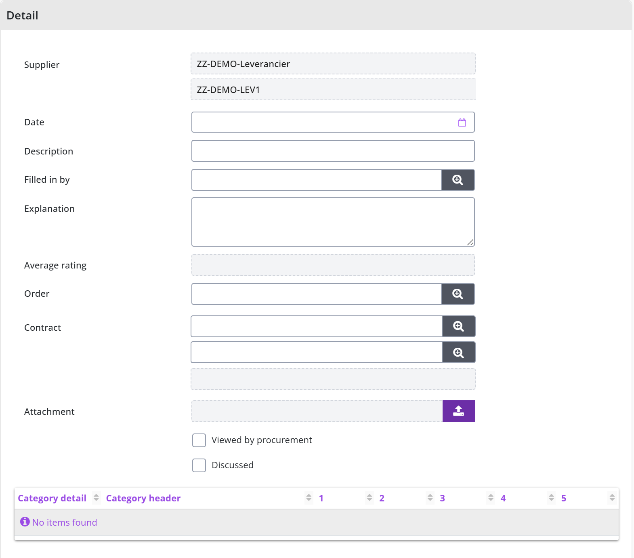Click the Detail panel heading
This screenshot has height=558, width=634.
[x=22, y=15]
